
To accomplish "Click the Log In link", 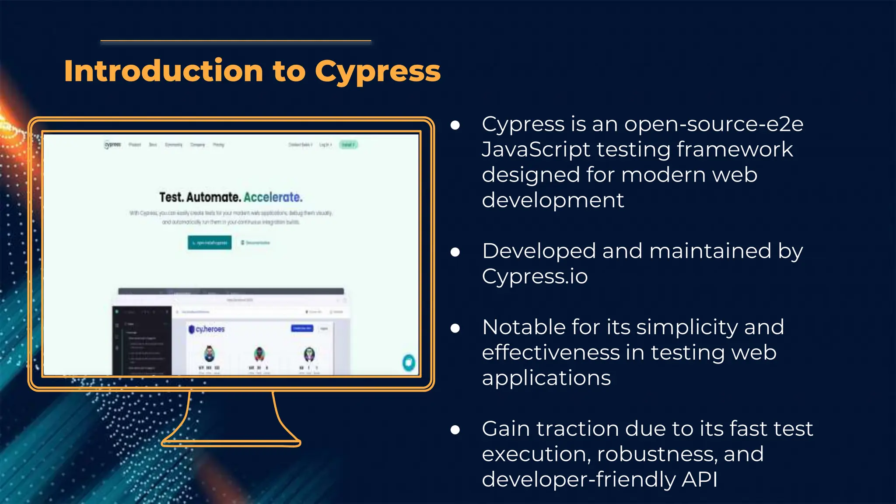I will [325, 145].
